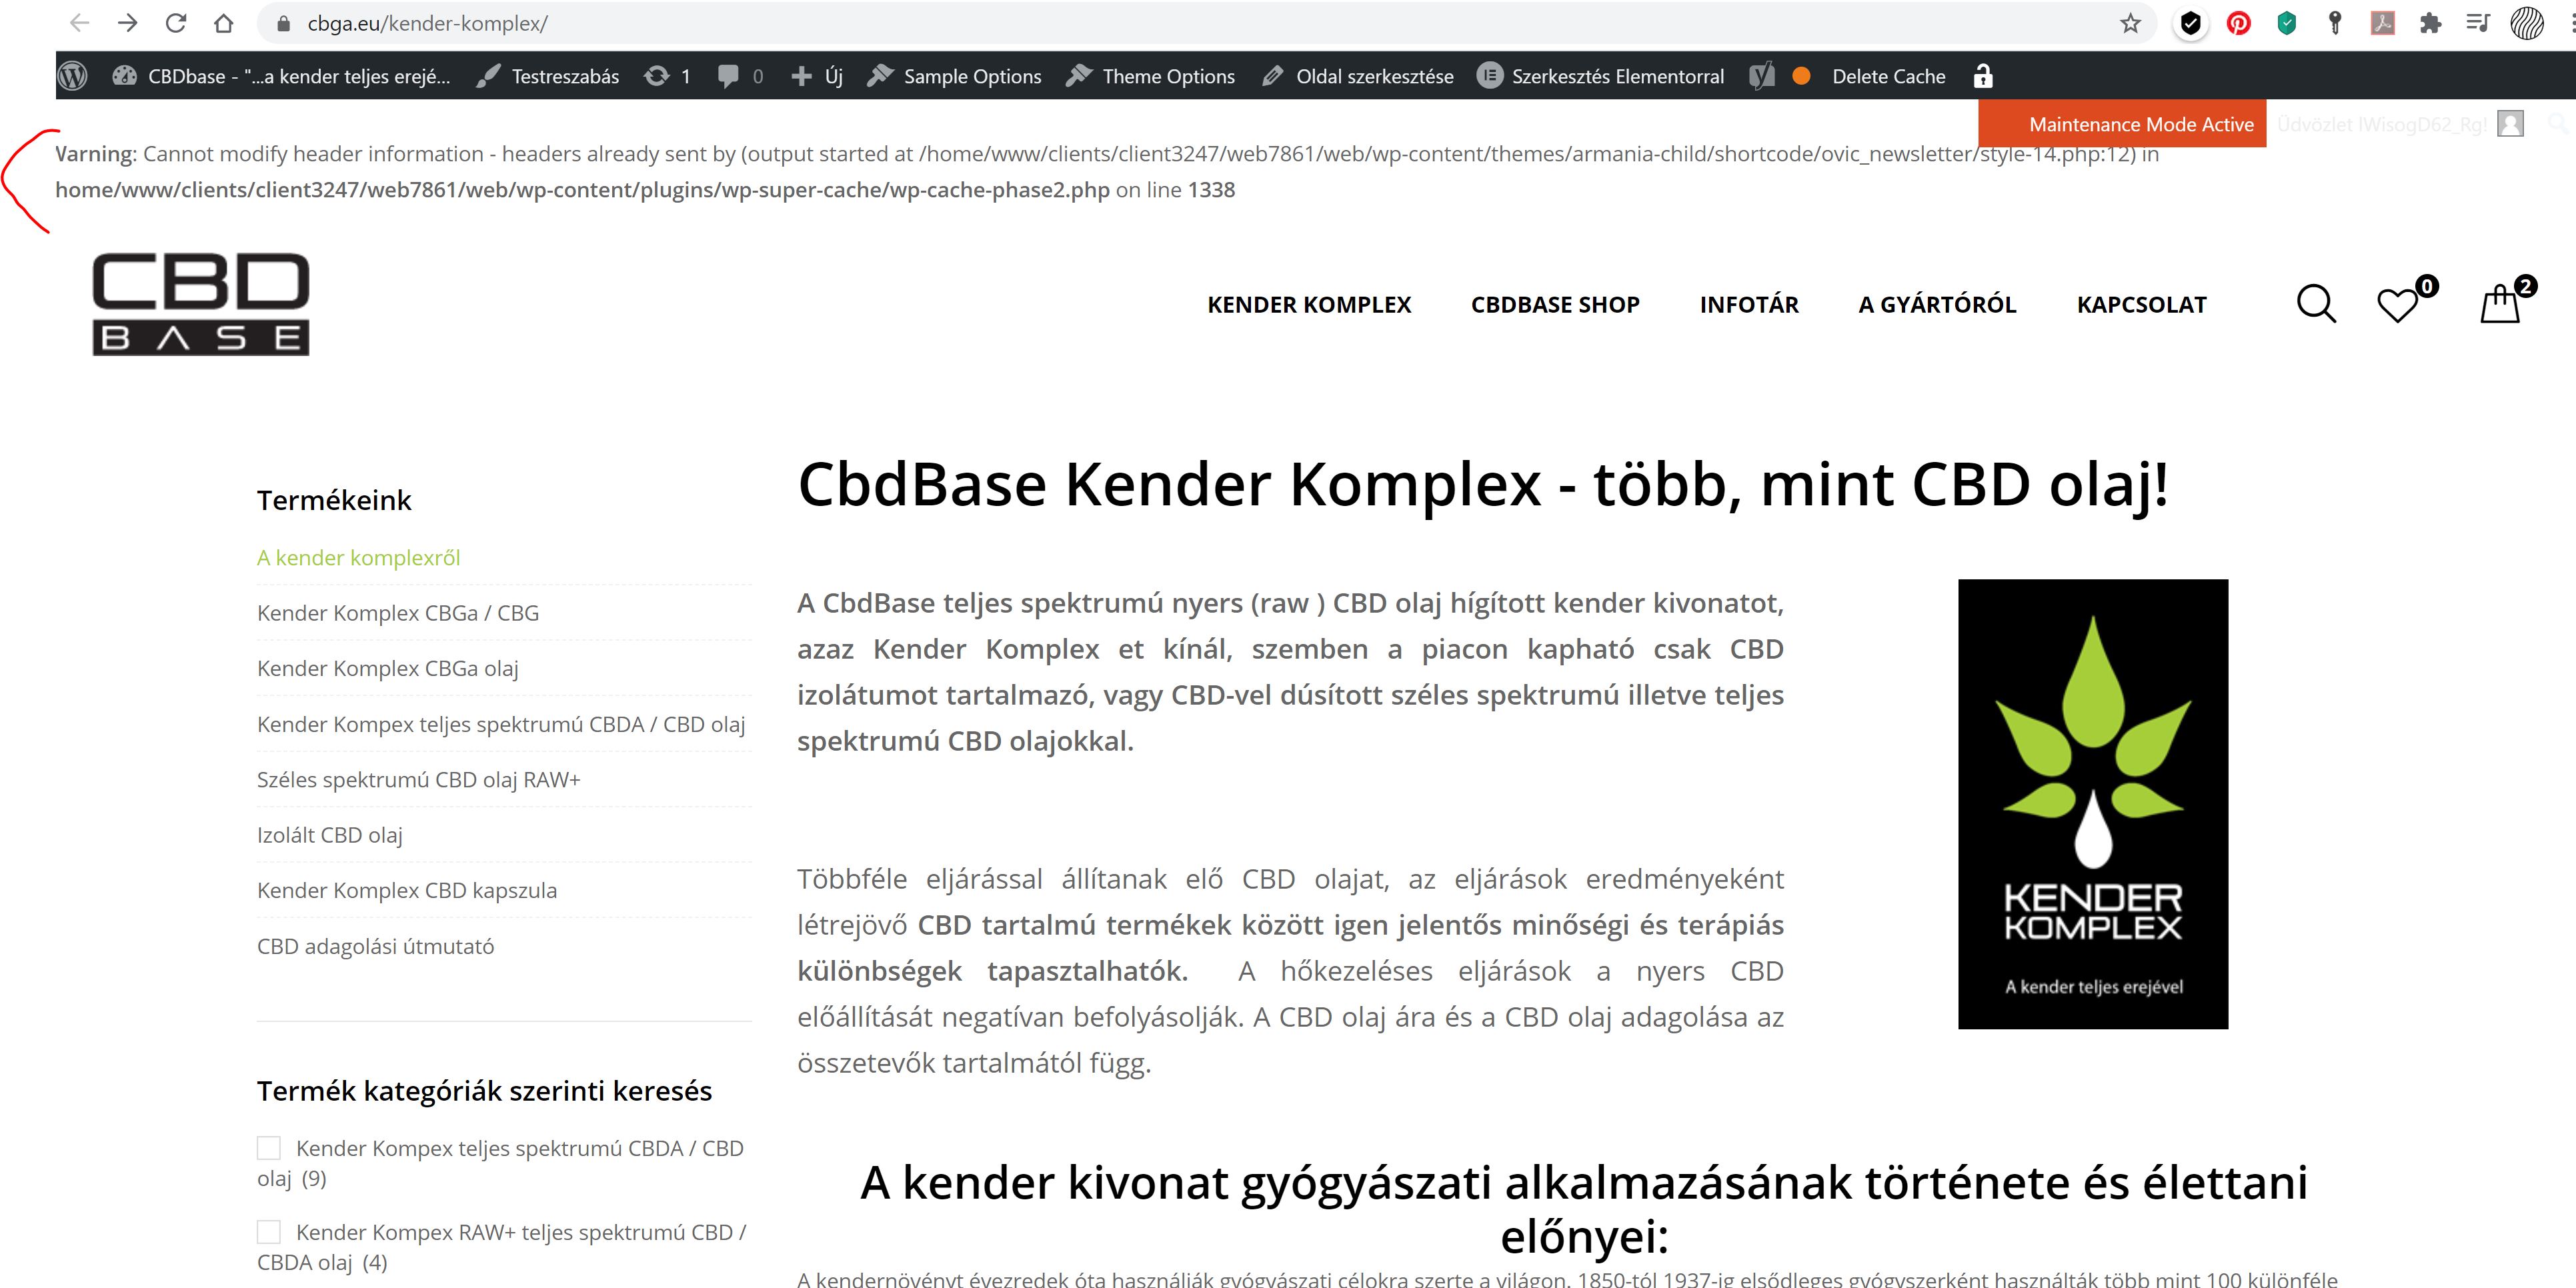Open the green shield security extension

click(x=2286, y=23)
